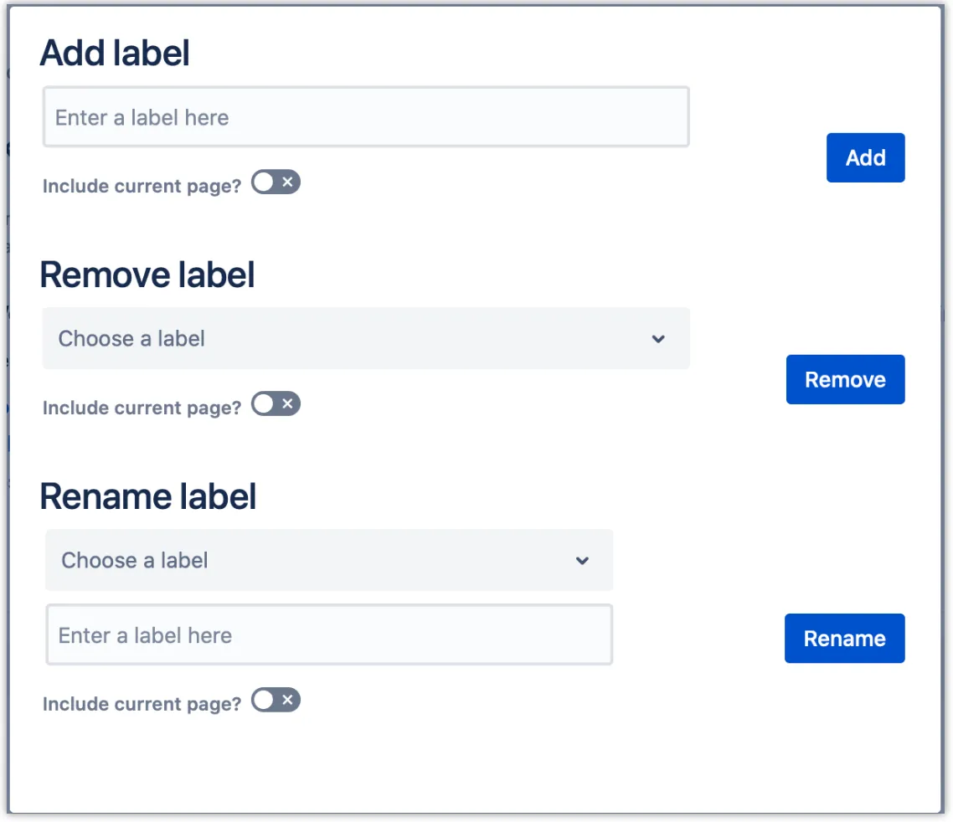Open the 'Choose a label' dropdown under Rename label

(x=328, y=560)
